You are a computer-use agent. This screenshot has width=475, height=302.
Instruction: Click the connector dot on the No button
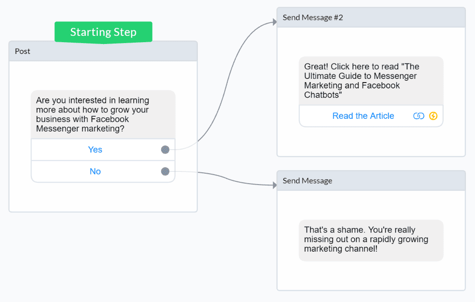(x=165, y=171)
